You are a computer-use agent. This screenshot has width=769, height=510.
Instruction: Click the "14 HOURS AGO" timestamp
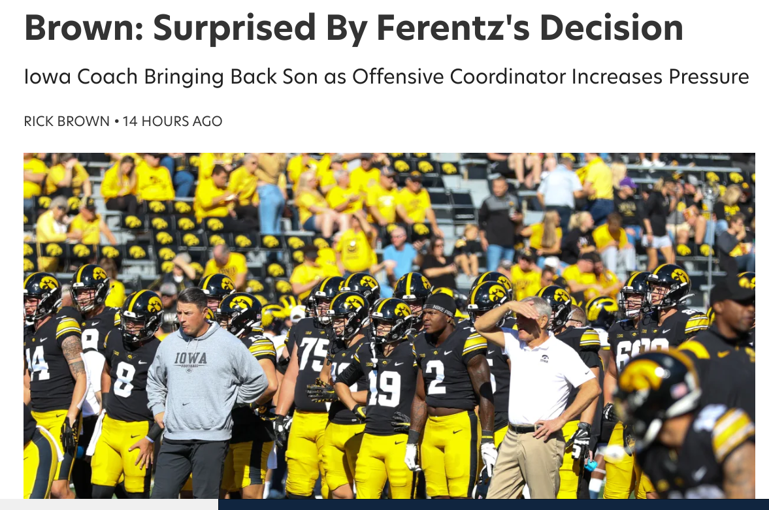point(172,121)
